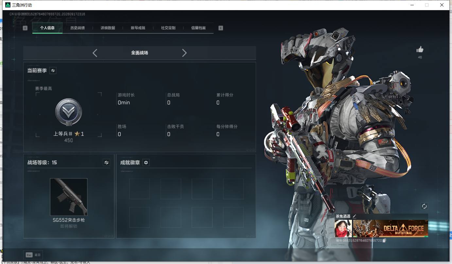
Task: Click the refresh icon above the name card
Action: 425,206
